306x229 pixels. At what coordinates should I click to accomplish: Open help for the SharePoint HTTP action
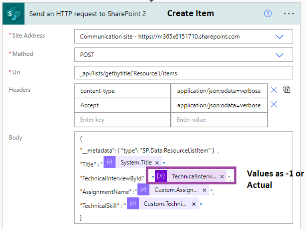[267, 14]
